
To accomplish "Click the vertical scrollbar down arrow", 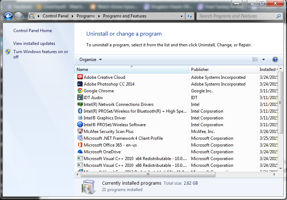I will [281, 169].
